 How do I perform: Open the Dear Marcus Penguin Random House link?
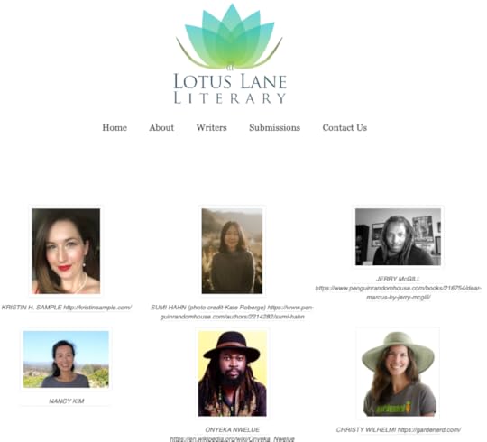coord(399,293)
